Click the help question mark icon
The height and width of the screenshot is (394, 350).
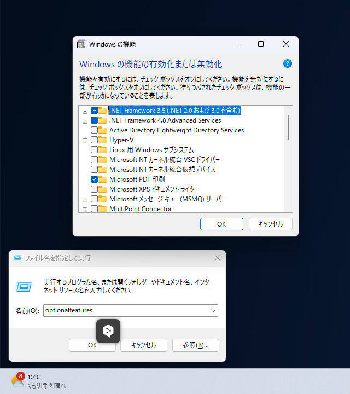tap(288, 63)
